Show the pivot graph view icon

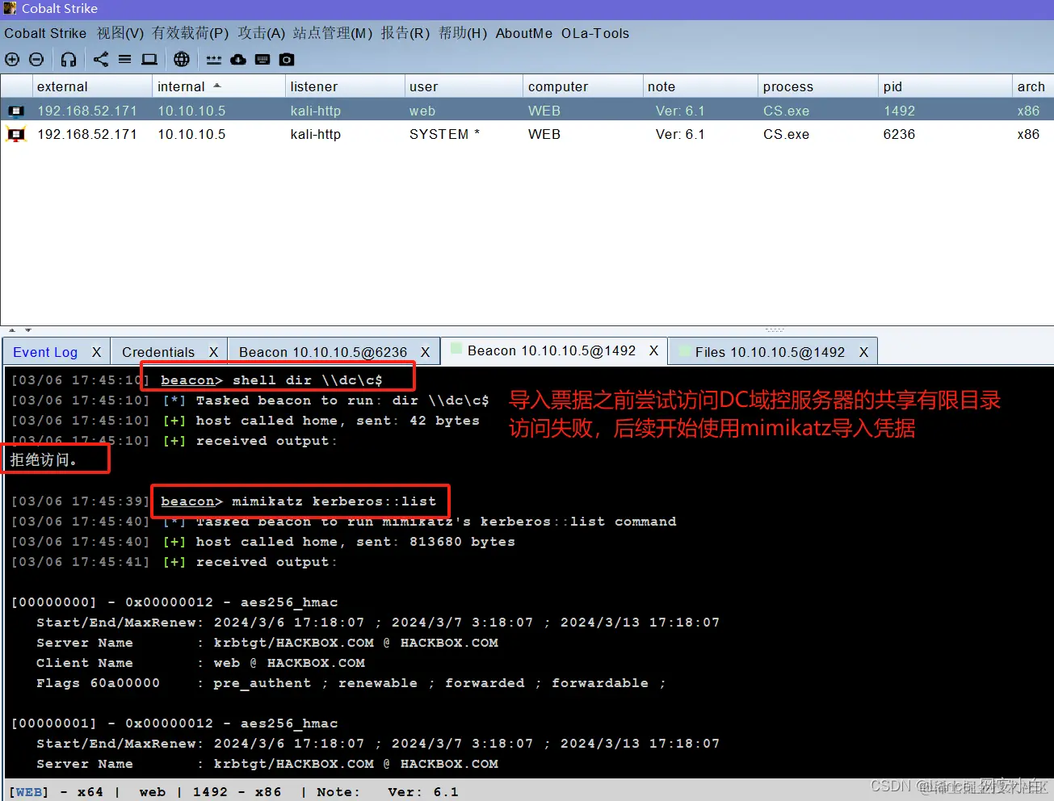[x=100, y=59]
